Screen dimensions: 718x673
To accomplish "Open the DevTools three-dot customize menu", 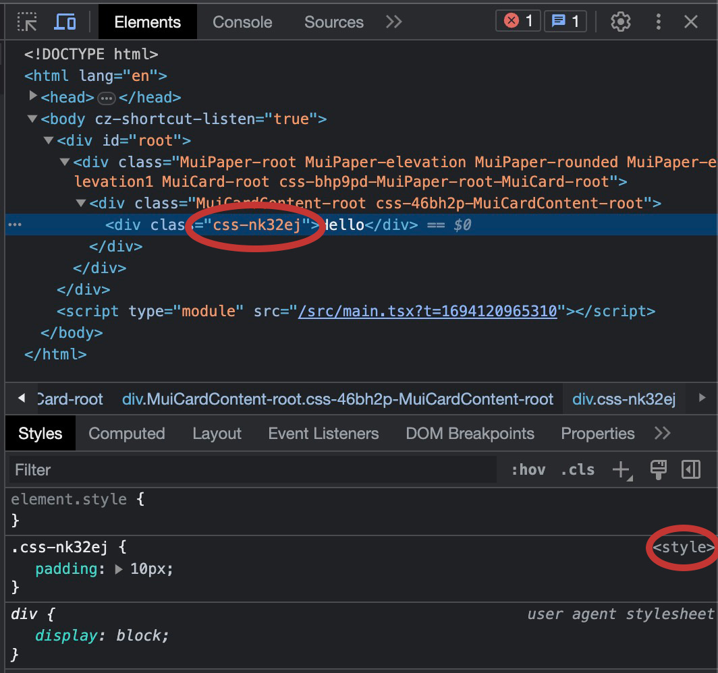I will (x=658, y=22).
